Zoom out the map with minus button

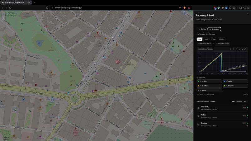[x=3, y=18]
